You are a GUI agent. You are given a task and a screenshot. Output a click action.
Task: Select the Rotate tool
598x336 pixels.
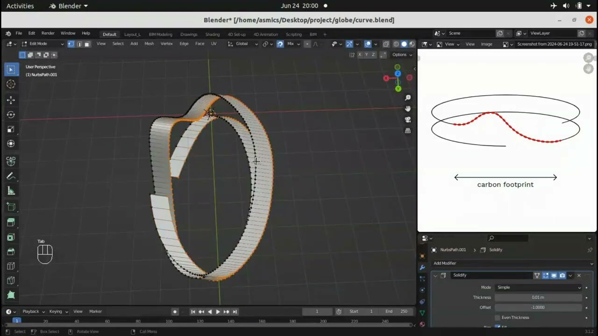(11, 114)
